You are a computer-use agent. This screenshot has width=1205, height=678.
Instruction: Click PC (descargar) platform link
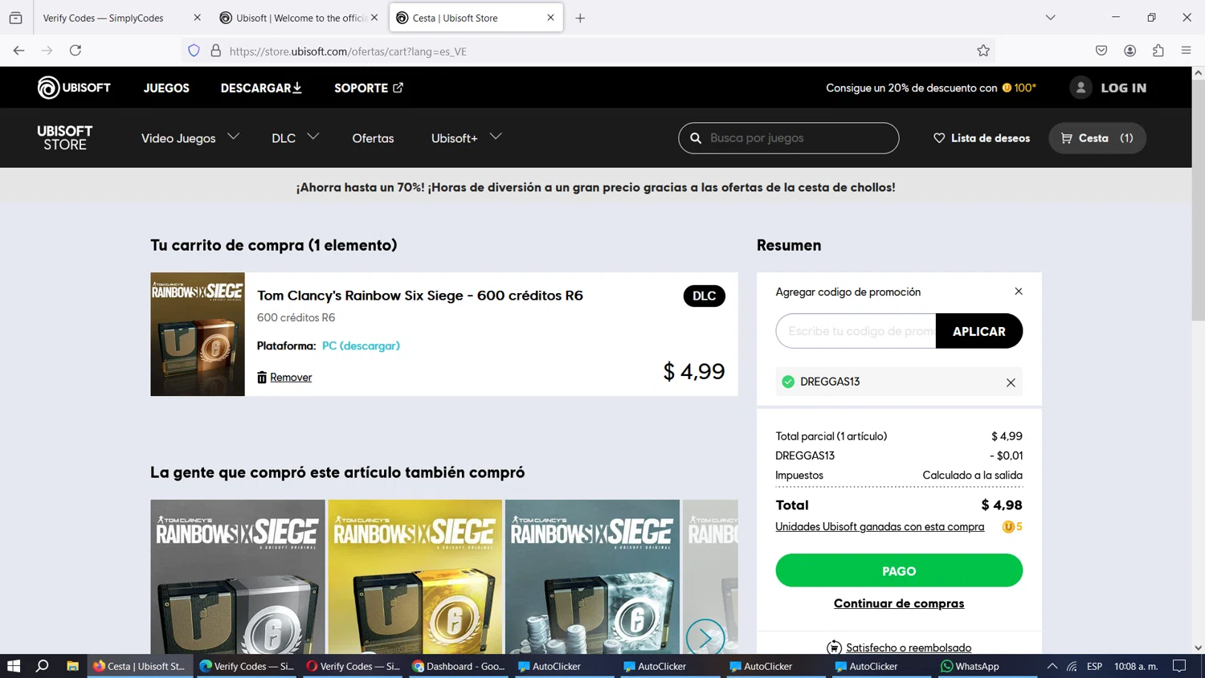click(361, 345)
